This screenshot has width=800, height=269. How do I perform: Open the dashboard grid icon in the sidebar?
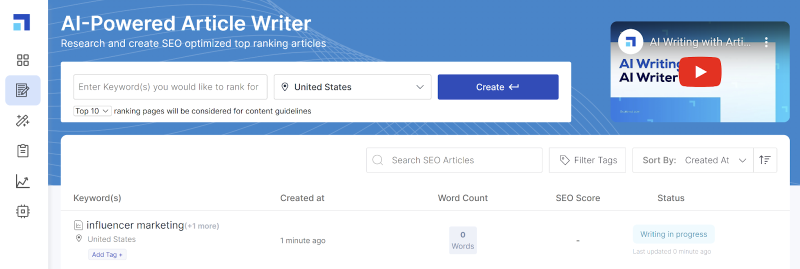point(23,60)
